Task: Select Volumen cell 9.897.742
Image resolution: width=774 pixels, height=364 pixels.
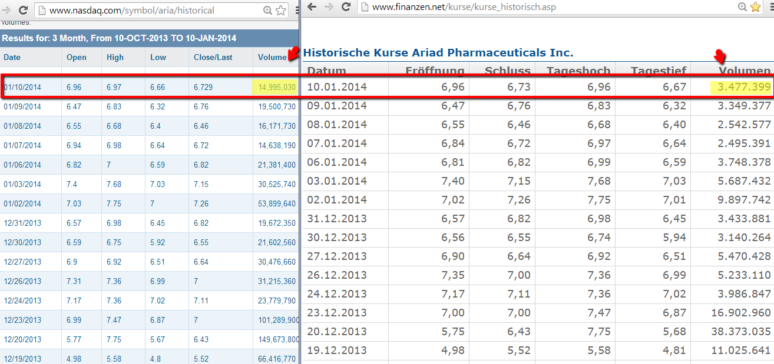Action: click(x=744, y=200)
